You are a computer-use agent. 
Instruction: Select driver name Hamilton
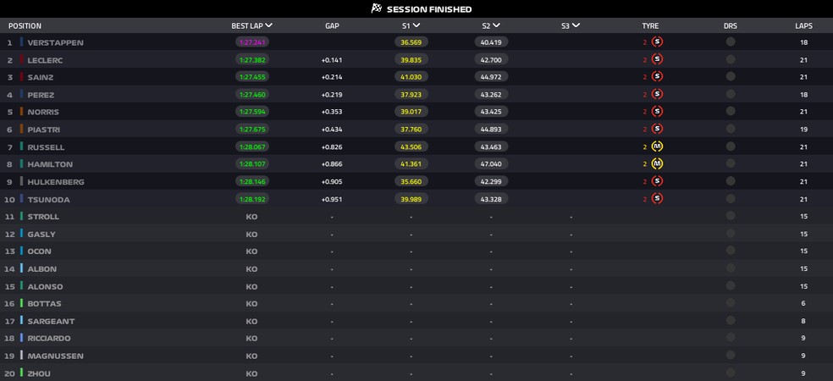(50, 164)
